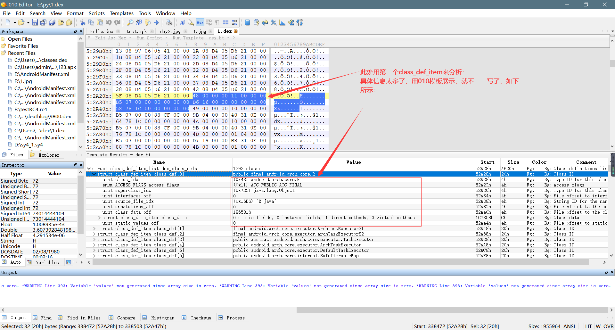Click the Copy toolbar icon
The height and width of the screenshot is (330, 615).
[91, 22]
